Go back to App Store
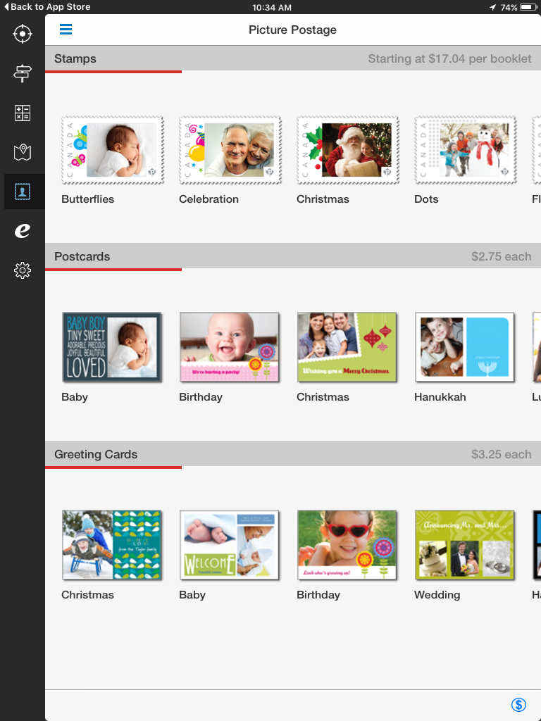Viewport: 541px width, 721px height. 46,7
